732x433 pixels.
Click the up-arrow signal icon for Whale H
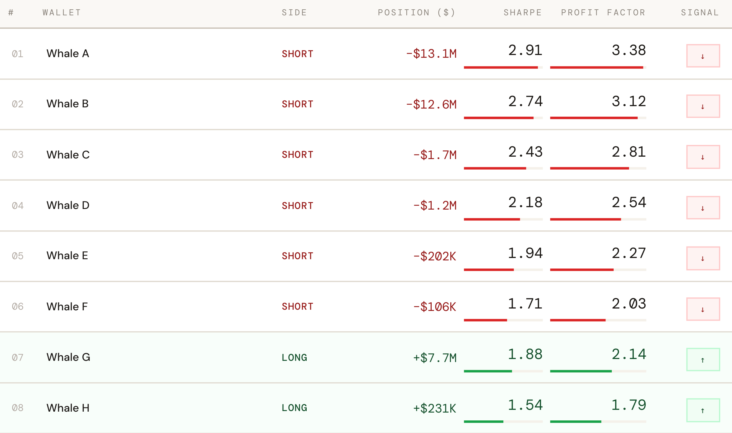click(703, 410)
